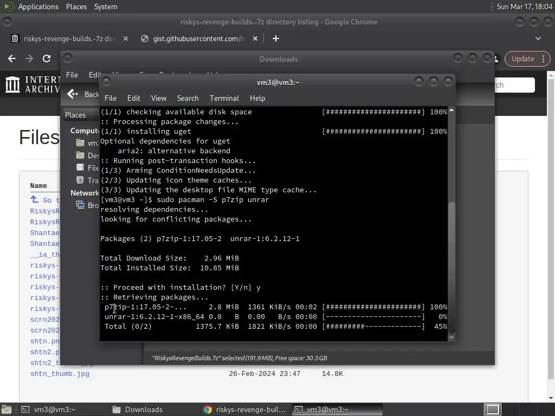
Task: Expand Chrome tab search chevron
Action: pos(538,38)
